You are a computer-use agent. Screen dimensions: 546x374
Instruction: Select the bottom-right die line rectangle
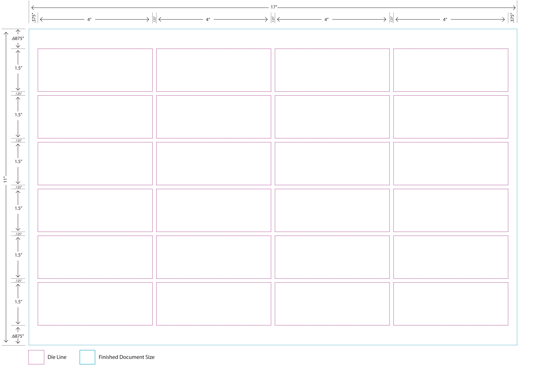coord(451,304)
